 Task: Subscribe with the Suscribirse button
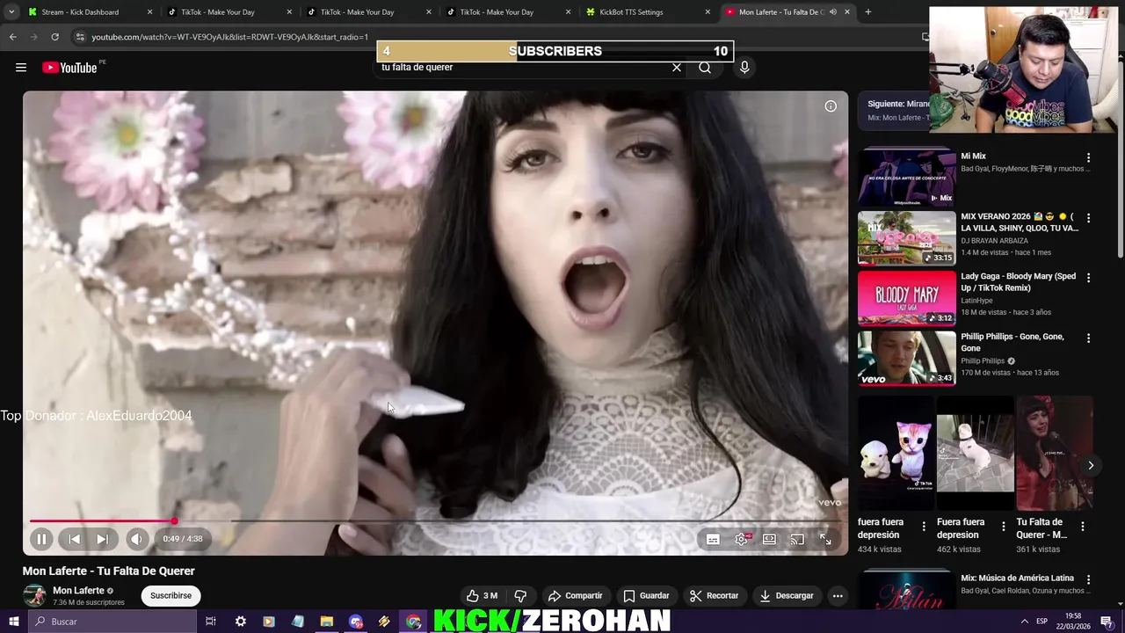tap(171, 595)
